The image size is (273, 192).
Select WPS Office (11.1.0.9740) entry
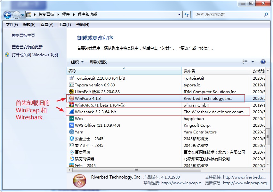[97, 125]
